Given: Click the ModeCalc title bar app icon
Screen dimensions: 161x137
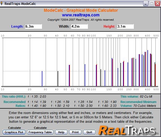Looking at the screenshot, I should click(x=3, y=4).
